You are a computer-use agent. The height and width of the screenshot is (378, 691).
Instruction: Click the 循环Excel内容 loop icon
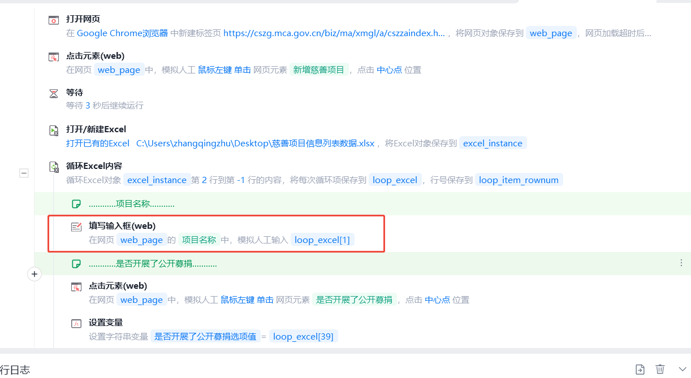54,167
